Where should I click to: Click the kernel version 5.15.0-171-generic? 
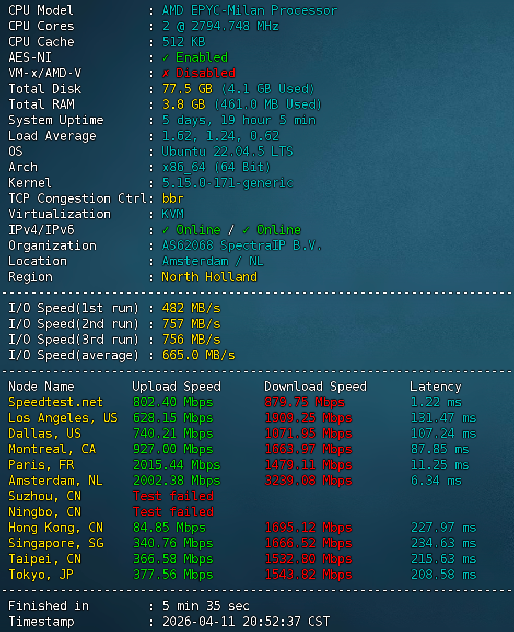point(227,183)
